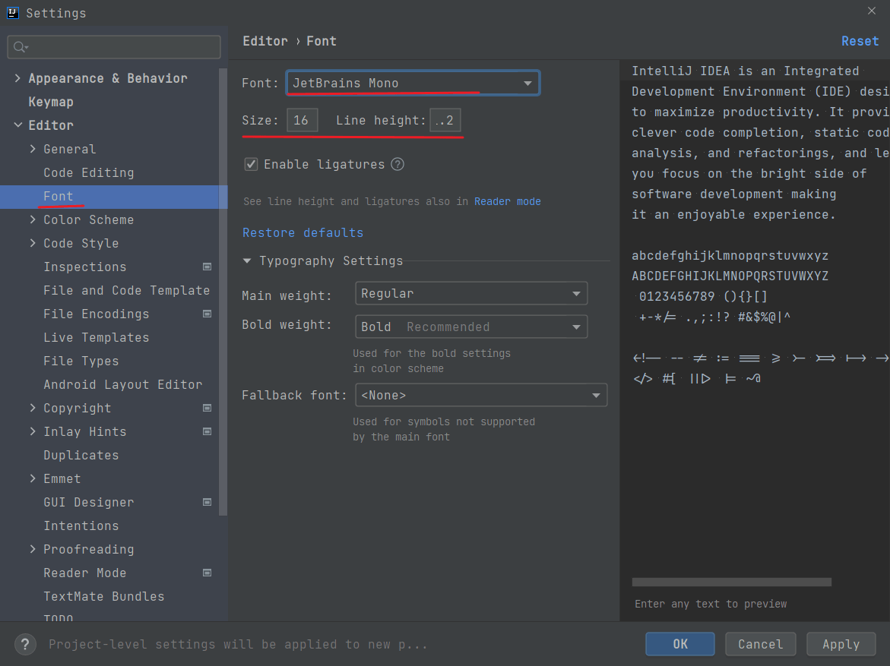Click the project-level icon beside Copyright

[207, 408]
